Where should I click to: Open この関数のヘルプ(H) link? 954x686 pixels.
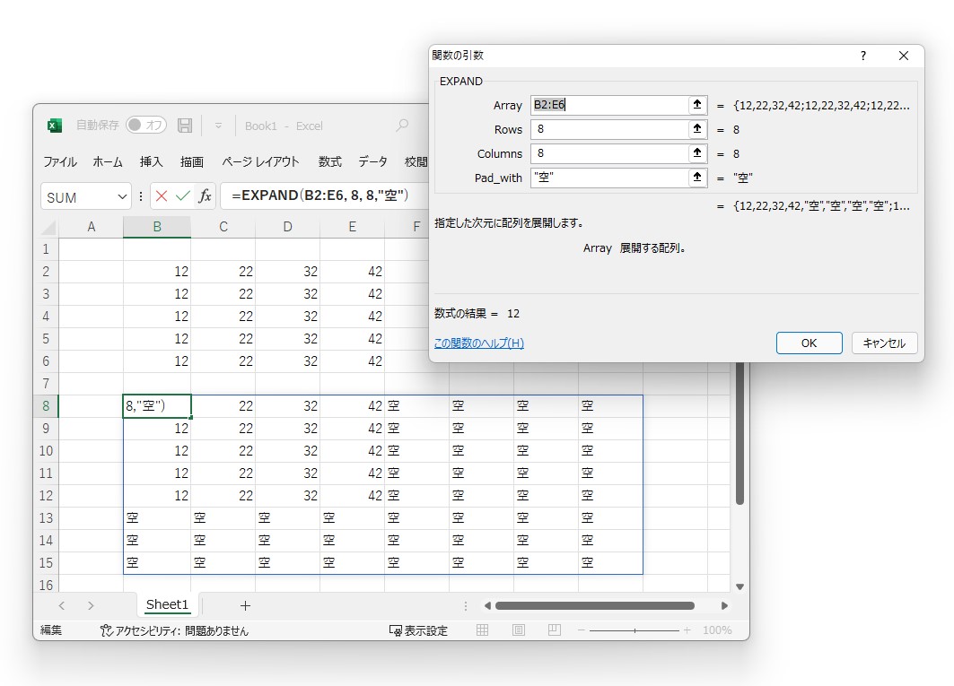[x=479, y=343]
